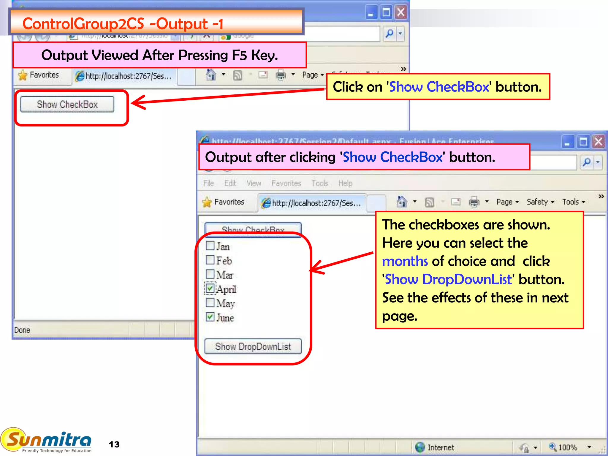This screenshot has height=456, width=608.
Task: Expand the Safety dropdown menu
Action: tap(540, 202)
